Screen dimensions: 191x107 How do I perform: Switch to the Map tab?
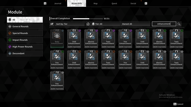(95, 3)
